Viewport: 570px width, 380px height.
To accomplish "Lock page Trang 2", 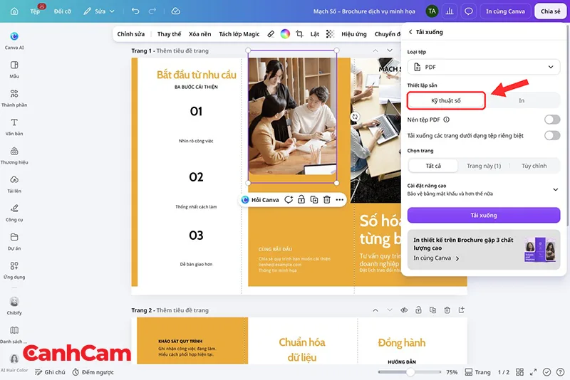I will tap(418, 310).
